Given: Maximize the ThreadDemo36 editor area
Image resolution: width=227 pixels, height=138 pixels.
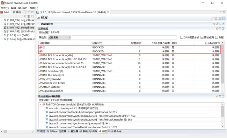Looking at the screenshot, I should click(224, 12).
